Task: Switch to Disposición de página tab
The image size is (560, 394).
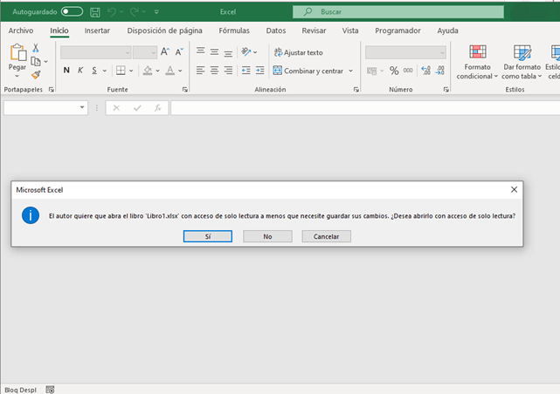Action: (x=164, y=31)
